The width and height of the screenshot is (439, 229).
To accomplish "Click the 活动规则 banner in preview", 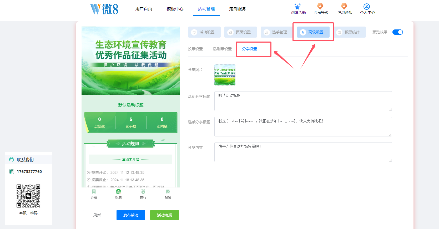I will tap(131, 144).
